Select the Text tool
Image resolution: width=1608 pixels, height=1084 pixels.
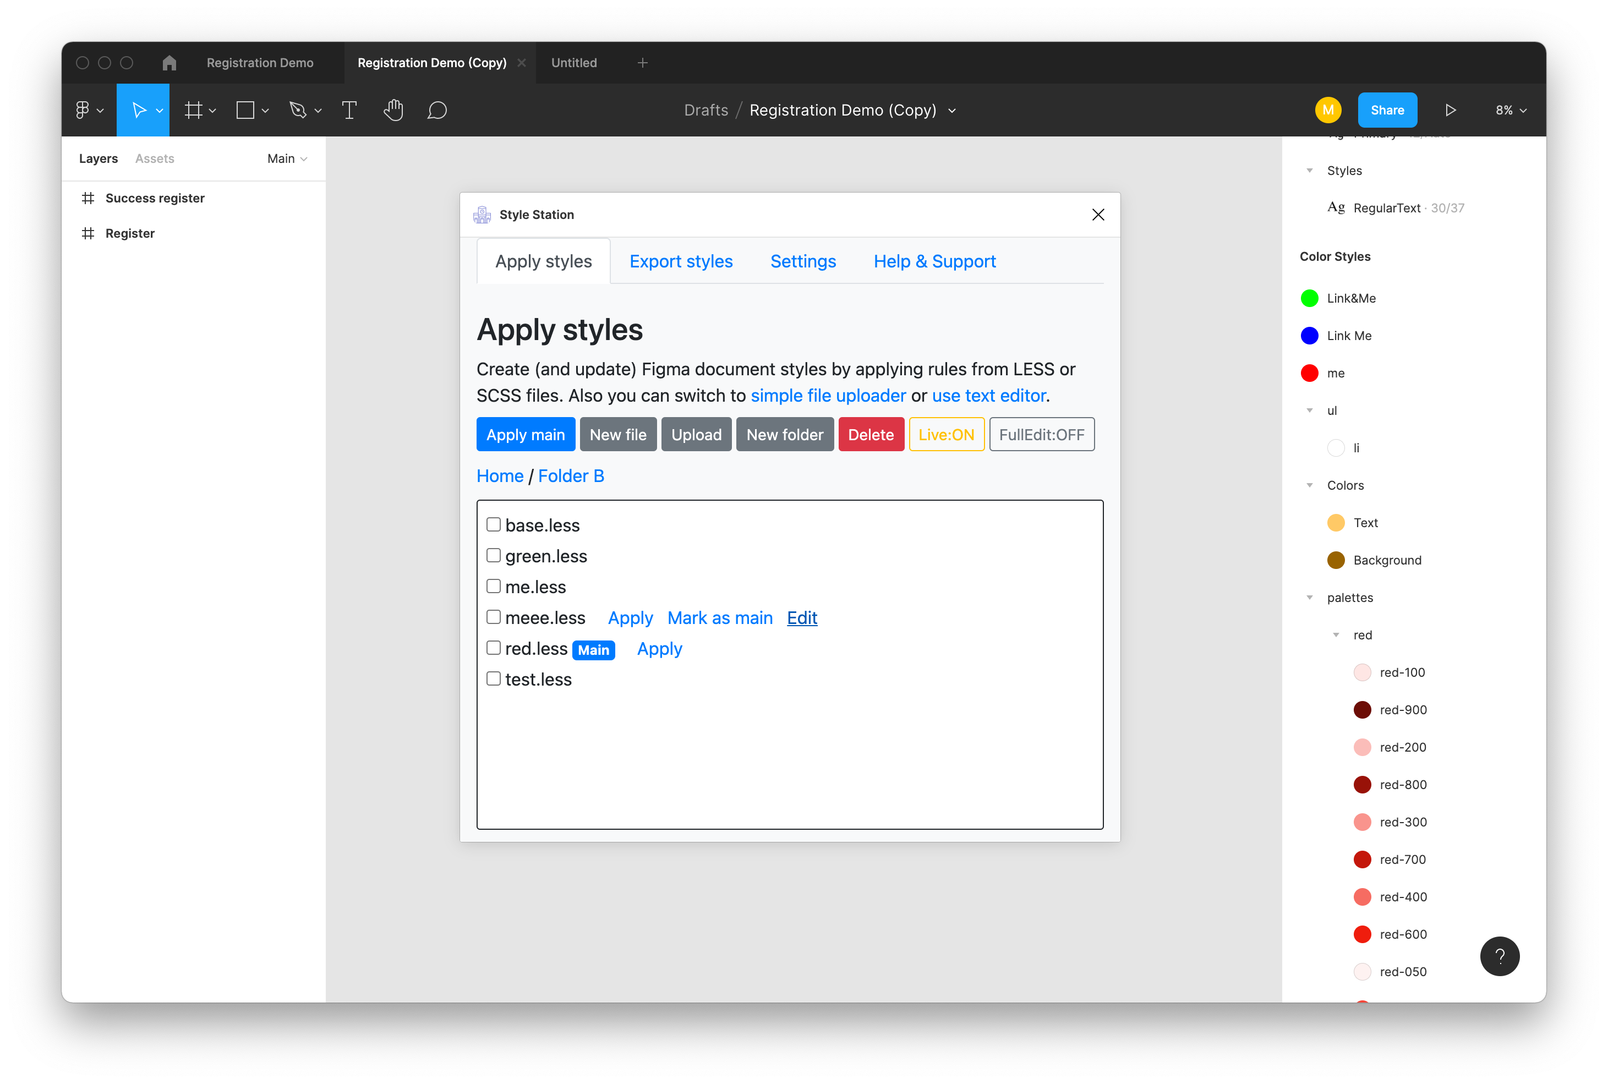(349, 110)
